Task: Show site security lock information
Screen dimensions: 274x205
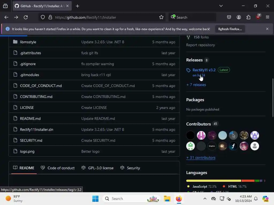Action: point(50,17)
